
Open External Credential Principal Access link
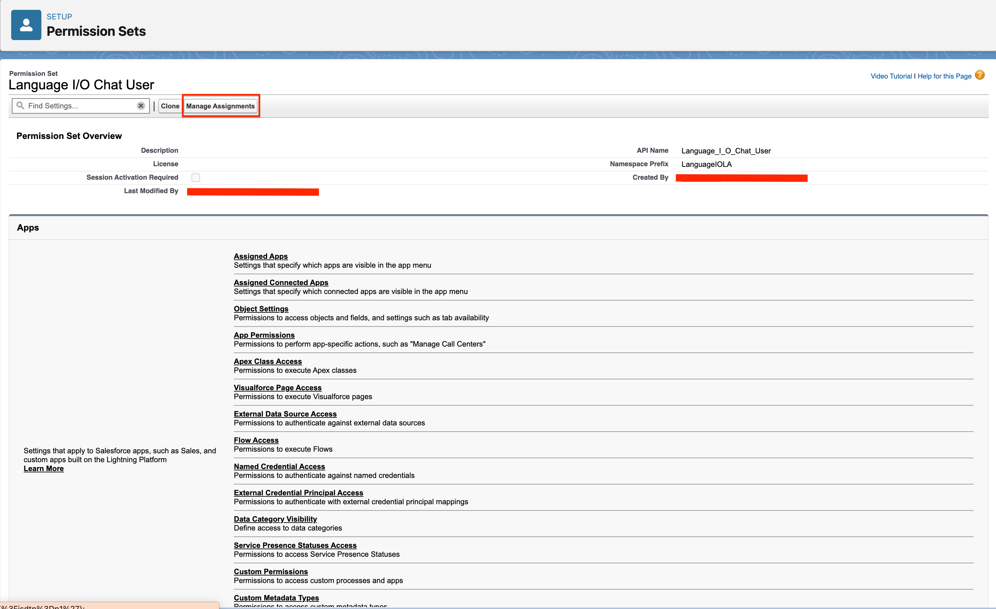point(299,493)
